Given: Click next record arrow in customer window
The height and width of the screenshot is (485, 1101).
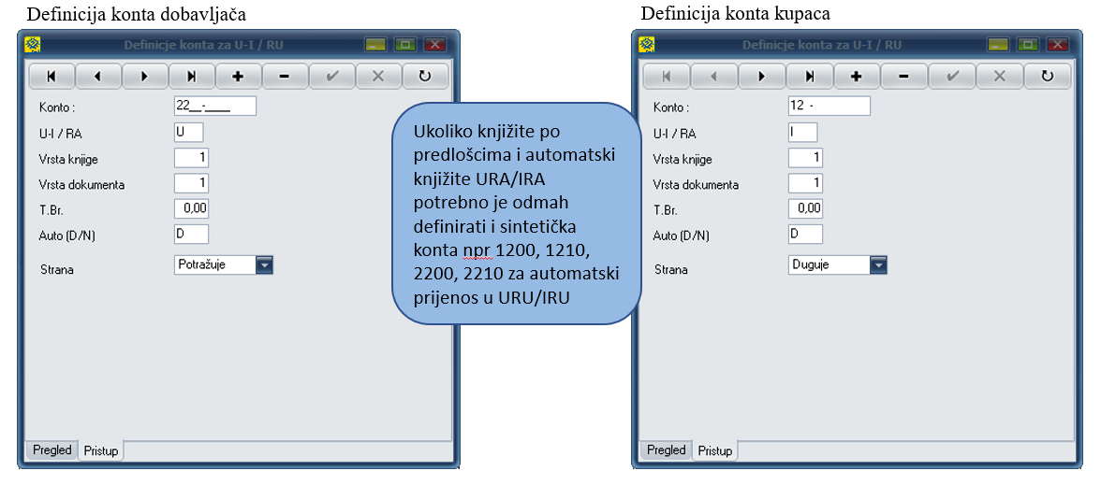Looking at the screenshot, I should point(760,76).
